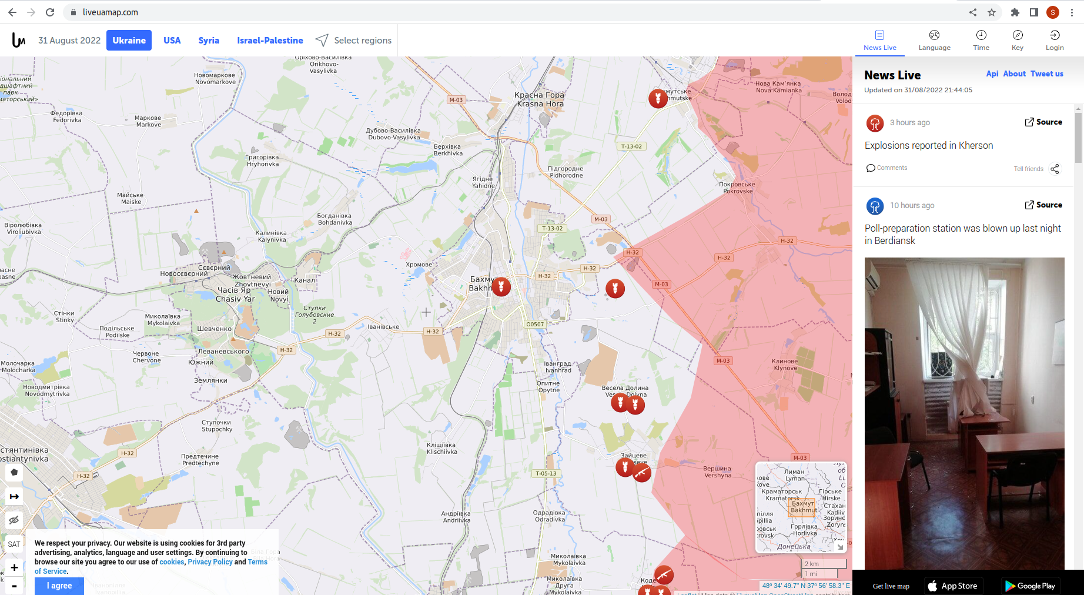Collapse the minimap overview in the corner
1084x595 pixels.
coord(841,546)
